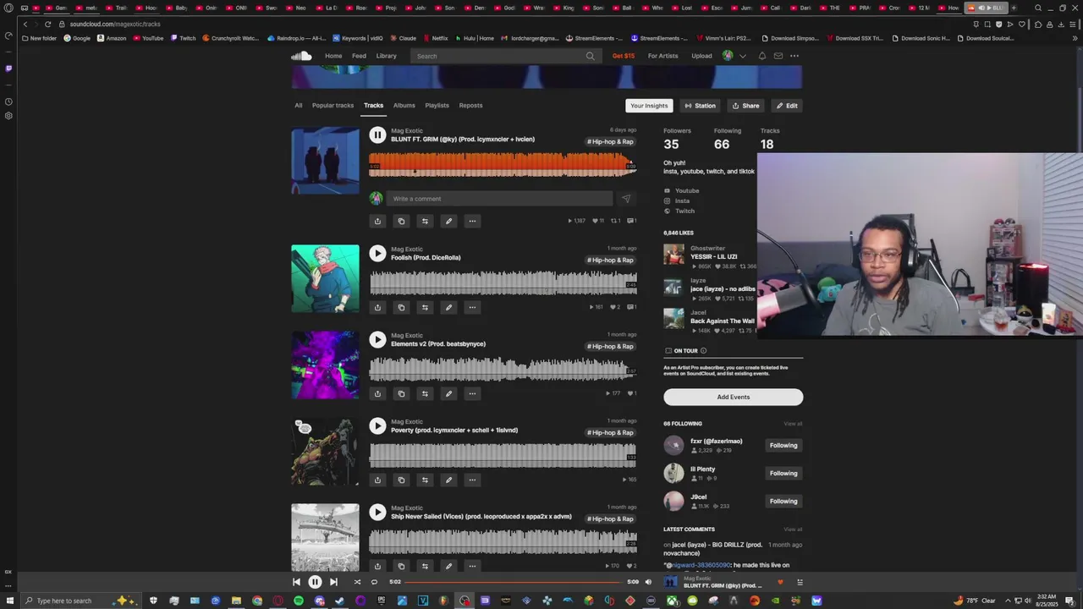Toggle Following for fzxr (@fazerlmao)
This screenshot has height=609, width=1083.
pyautogui.click(x=783, y=446)
